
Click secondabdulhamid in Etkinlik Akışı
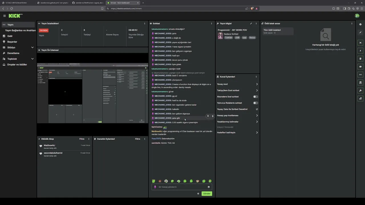[53, 153]
